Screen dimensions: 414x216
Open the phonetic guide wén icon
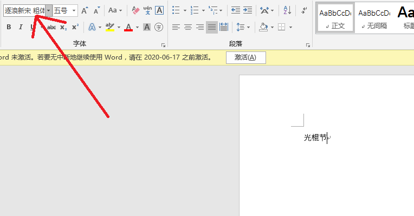tap(147, 10)
